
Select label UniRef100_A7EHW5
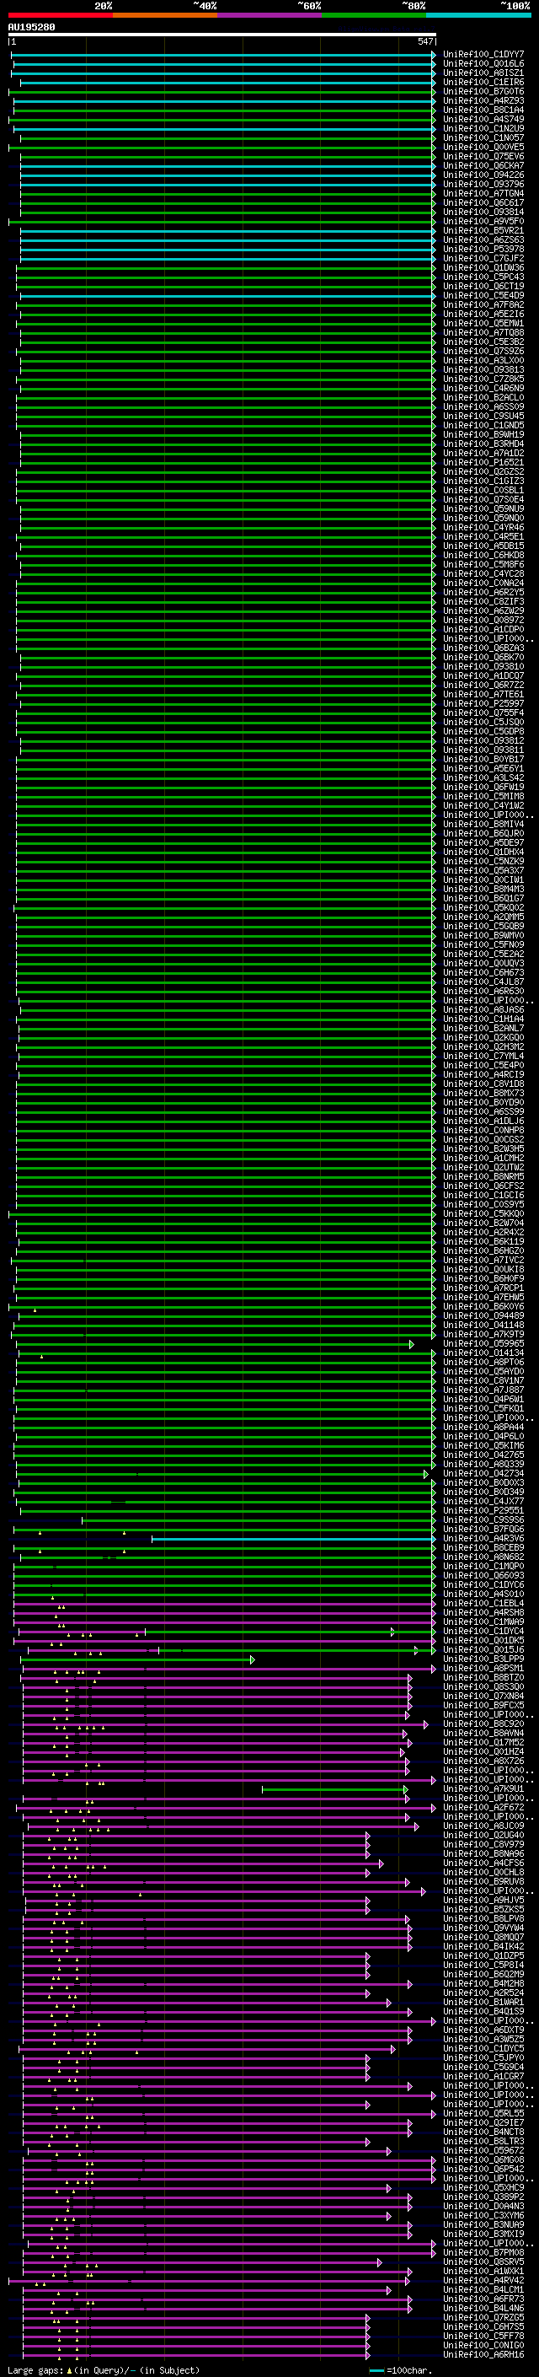(x=483, y=1298)
